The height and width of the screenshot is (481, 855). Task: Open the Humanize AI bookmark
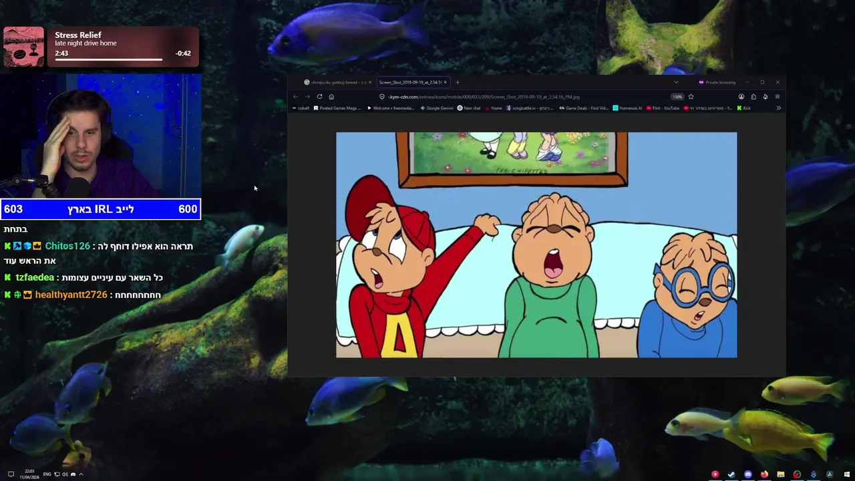628,108
